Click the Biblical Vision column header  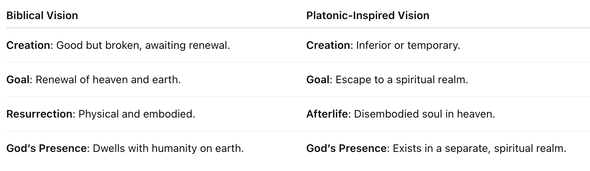click(42, 16)
